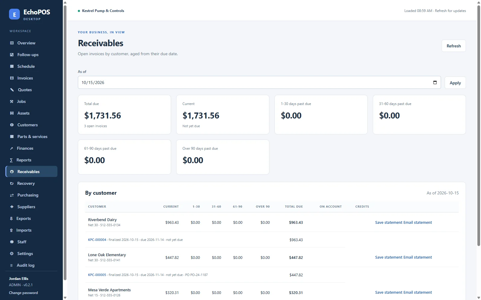Click the Jobs tools icon

tap(12, 101)
